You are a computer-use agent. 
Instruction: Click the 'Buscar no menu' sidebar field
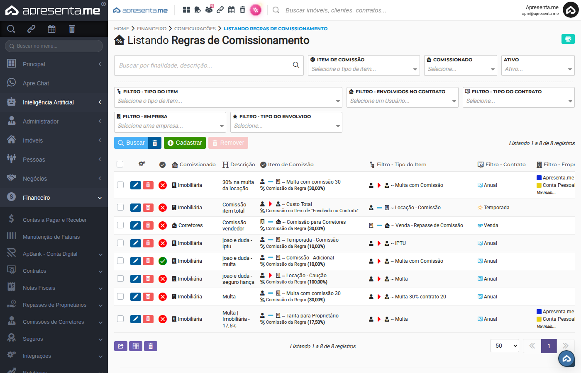(54, 46)
